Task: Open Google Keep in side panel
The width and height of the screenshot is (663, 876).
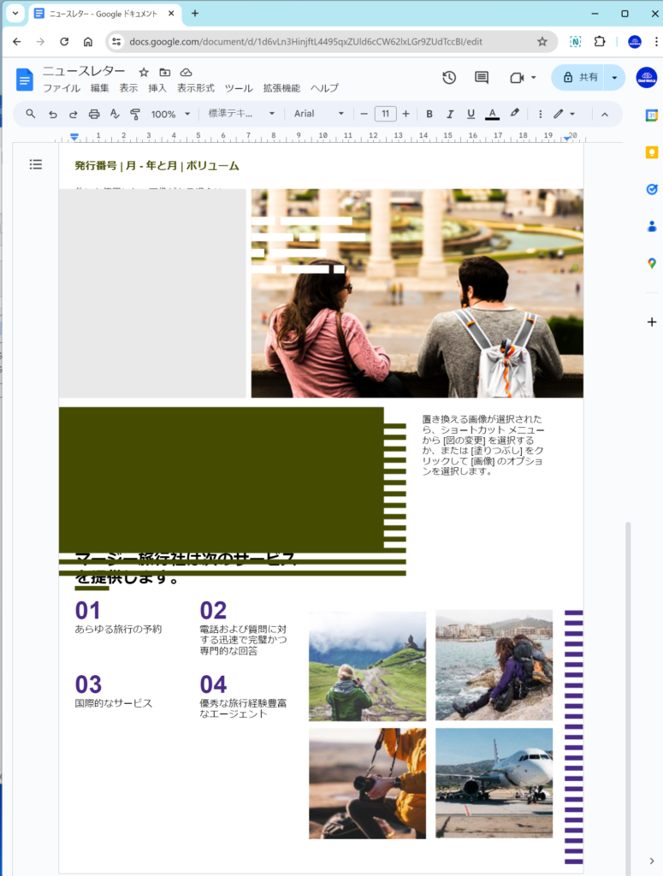Action: [652, 152]
